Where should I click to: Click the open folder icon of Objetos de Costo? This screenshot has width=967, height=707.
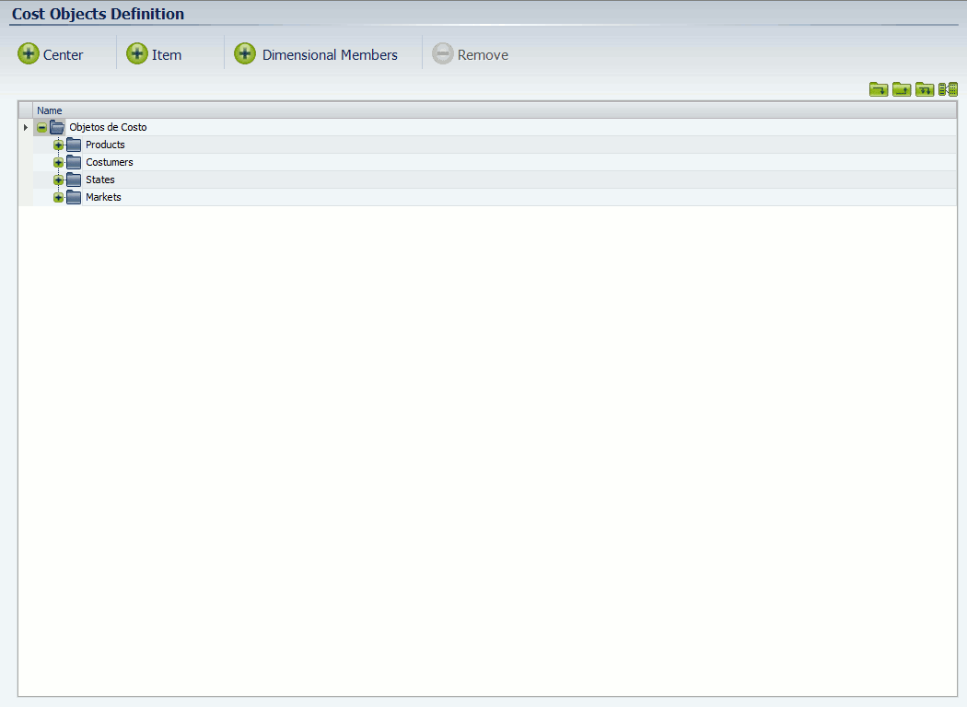(x=57, y=128)
